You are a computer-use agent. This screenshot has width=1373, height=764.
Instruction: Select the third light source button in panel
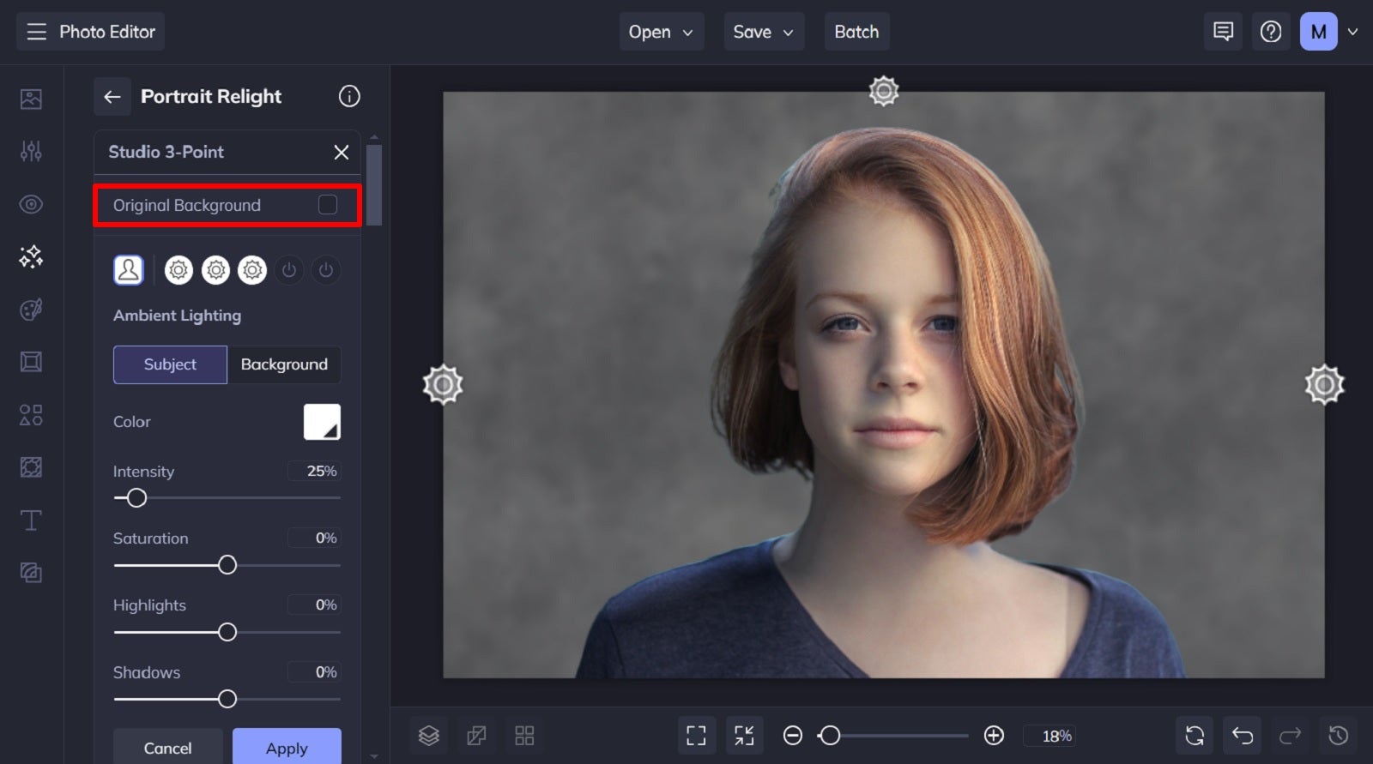pos(252,270)
